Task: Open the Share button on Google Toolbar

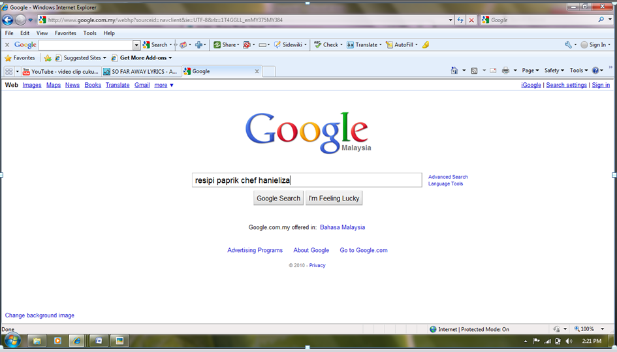Action: tap(227, 45)
